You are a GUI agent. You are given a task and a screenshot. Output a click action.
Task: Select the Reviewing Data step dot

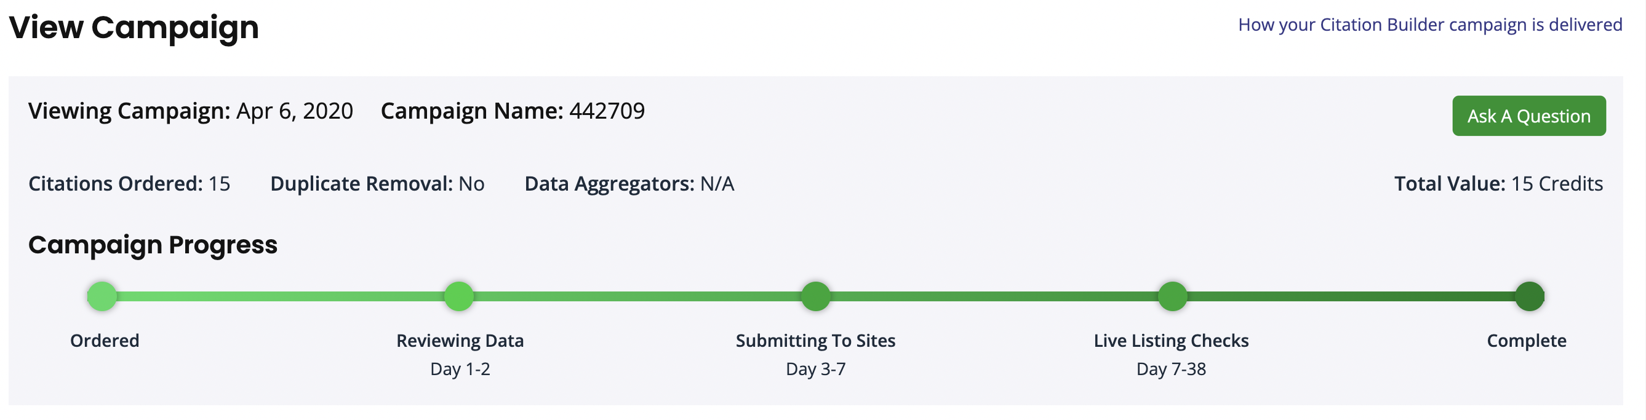(x=459, y=296)
